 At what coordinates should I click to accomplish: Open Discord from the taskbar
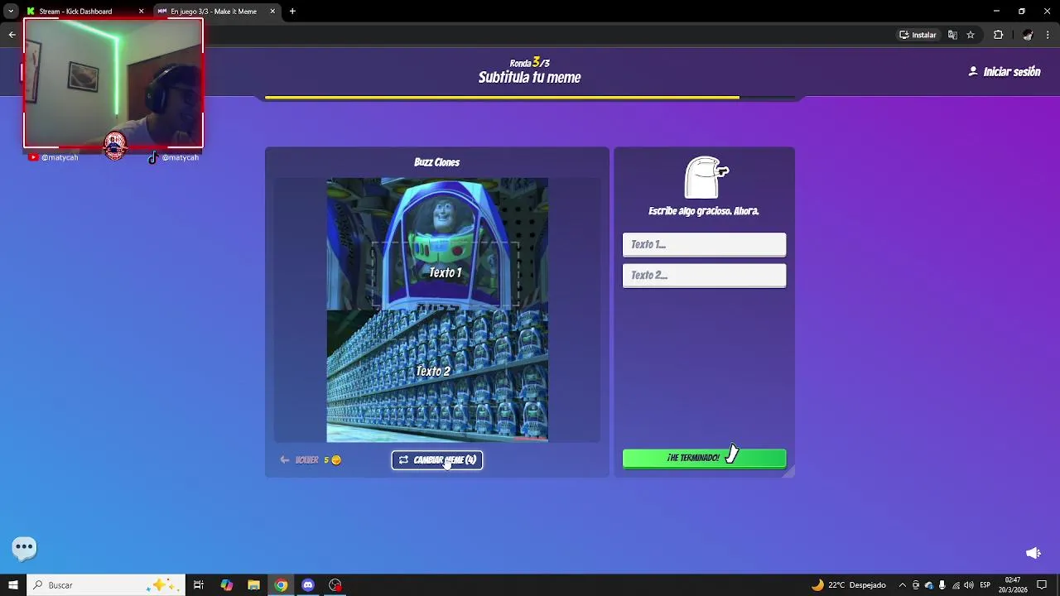[x=308, y=585]
